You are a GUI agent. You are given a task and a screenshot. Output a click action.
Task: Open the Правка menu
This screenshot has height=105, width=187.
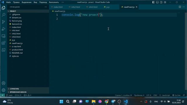(x=16, y=2)
